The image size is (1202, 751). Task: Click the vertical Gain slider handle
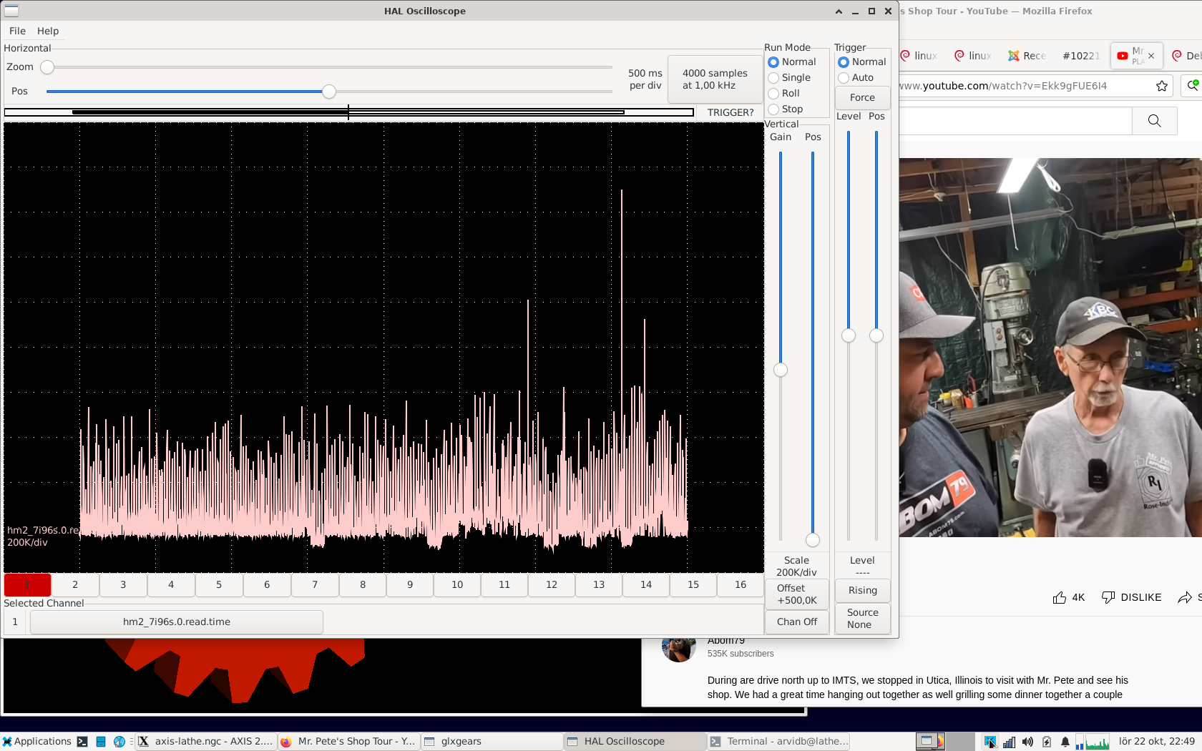coord(781,370)
